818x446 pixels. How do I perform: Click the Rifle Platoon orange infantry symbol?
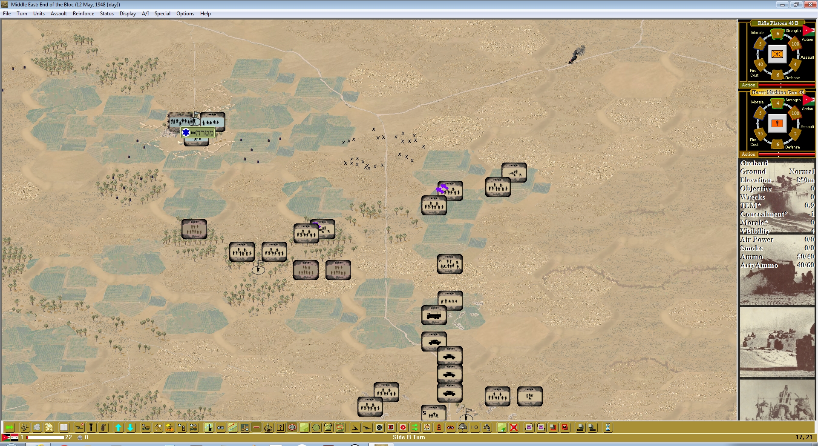[778, 54]
